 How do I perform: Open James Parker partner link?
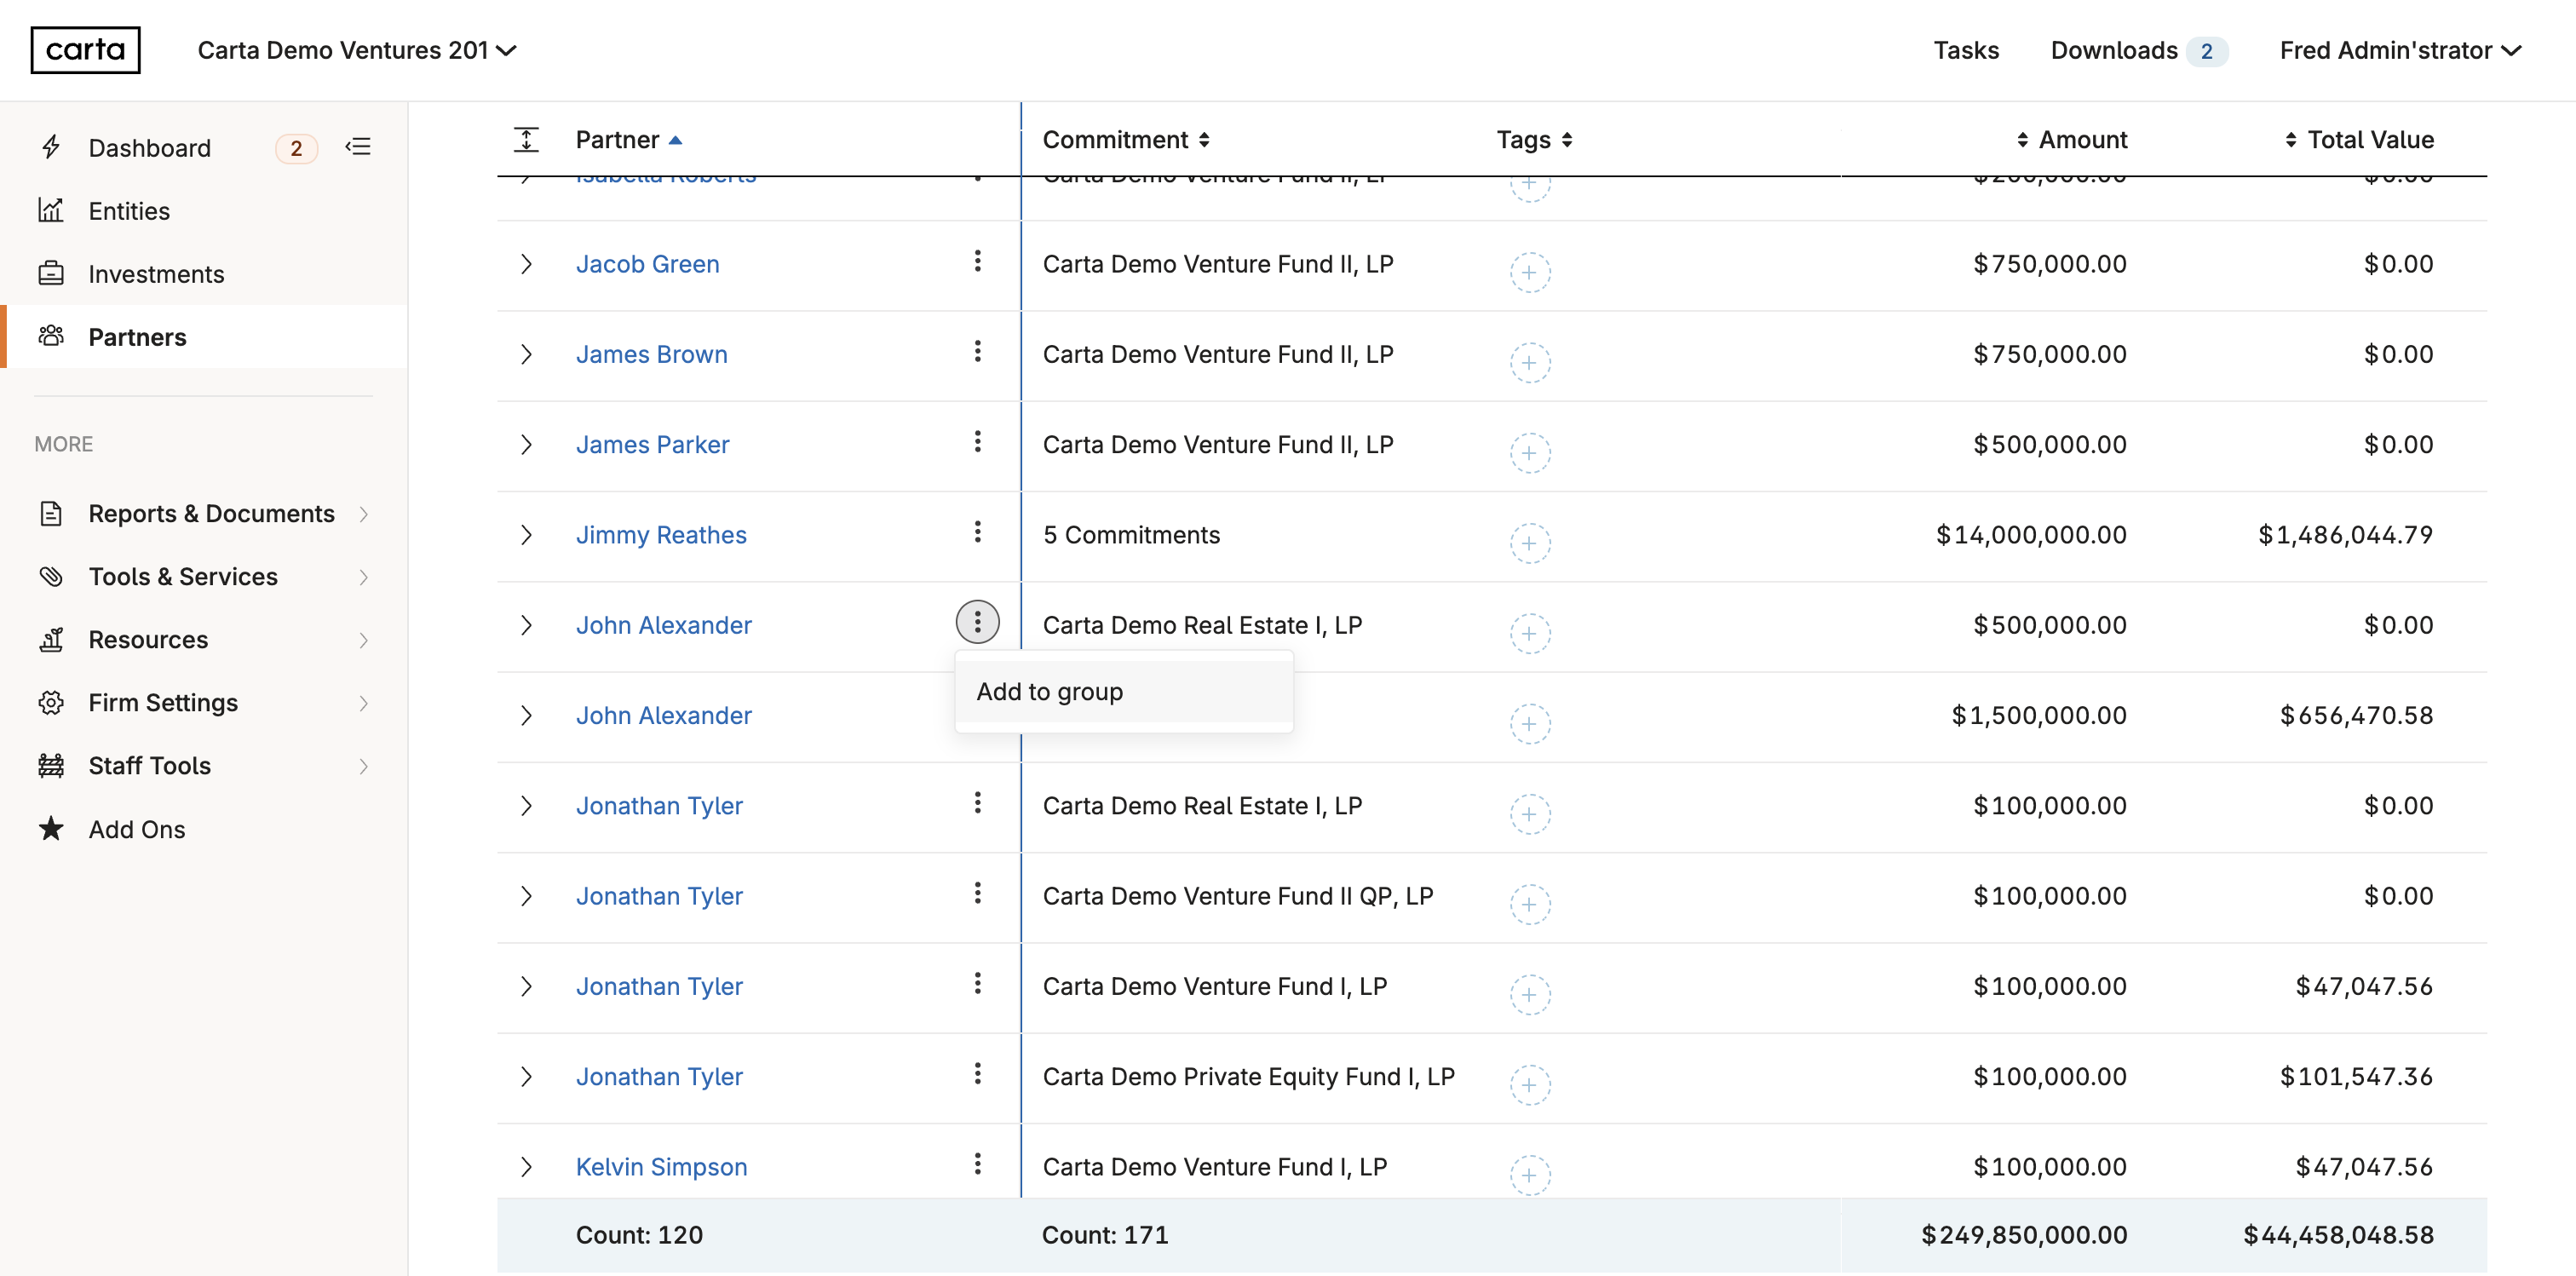tap(652, 444)
